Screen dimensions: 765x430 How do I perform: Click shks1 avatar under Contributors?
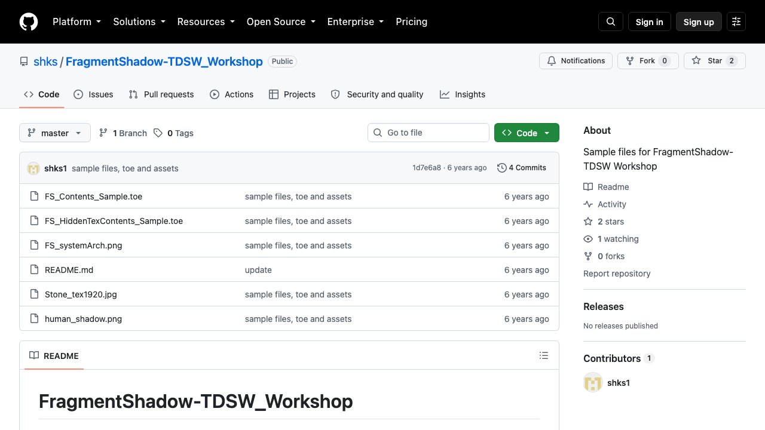click(593, 383)
